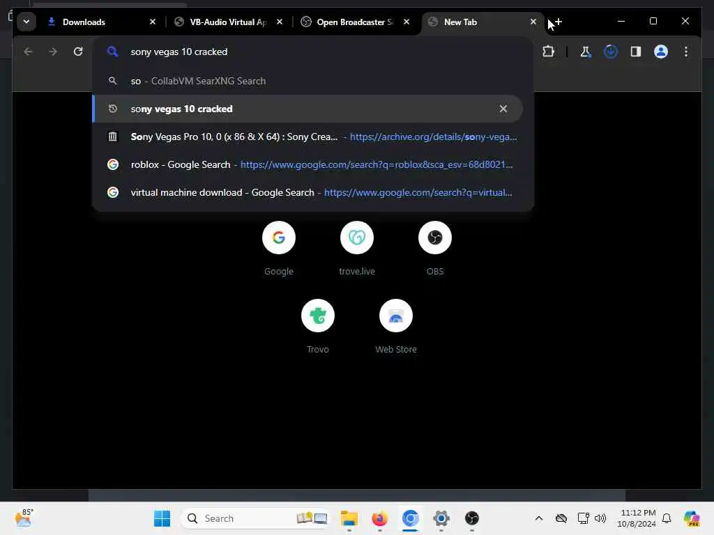Open a new browser tab with plus button
The height and width of the screenshot is (535, 714).
pyautogui.click(x=559, y=22)
